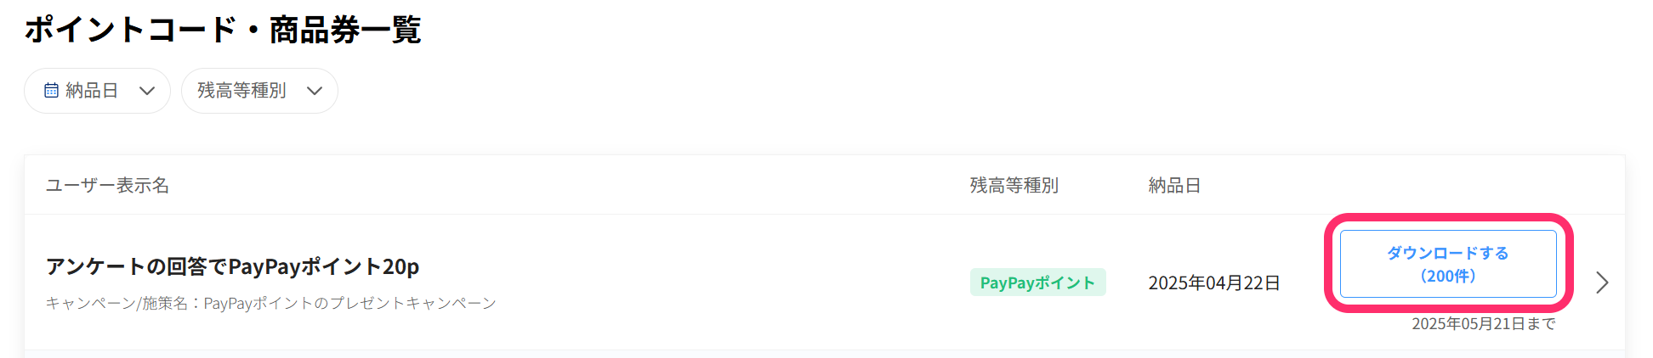Click the chevron inside the 残高等種別 filter
The width and height of the screenshot is (1653, 358).
click(315, 91)
